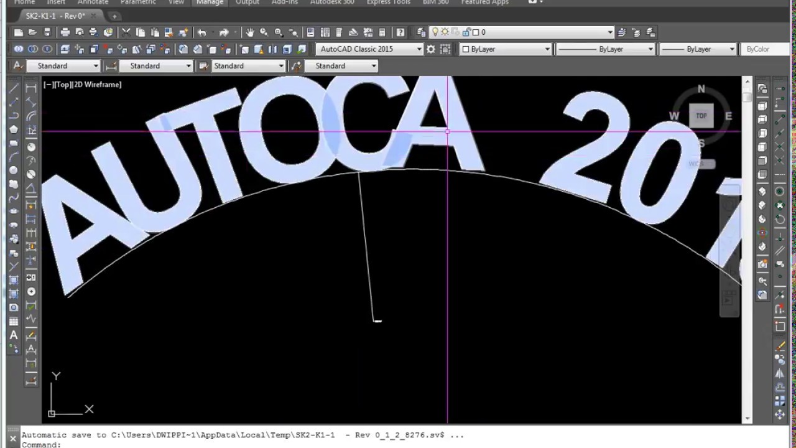
Task: Toggle layer 0 lock icon
Action: coord(466,32)
